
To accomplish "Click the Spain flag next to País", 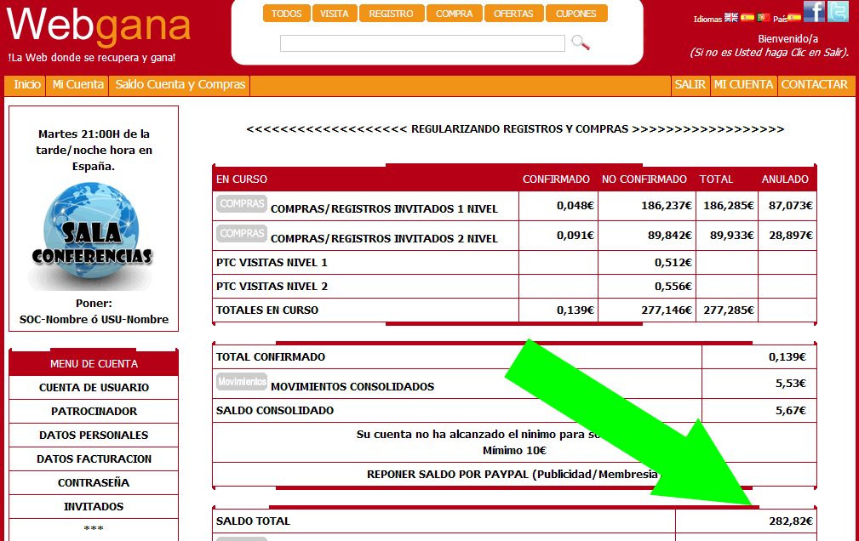I will pos(794,18).
